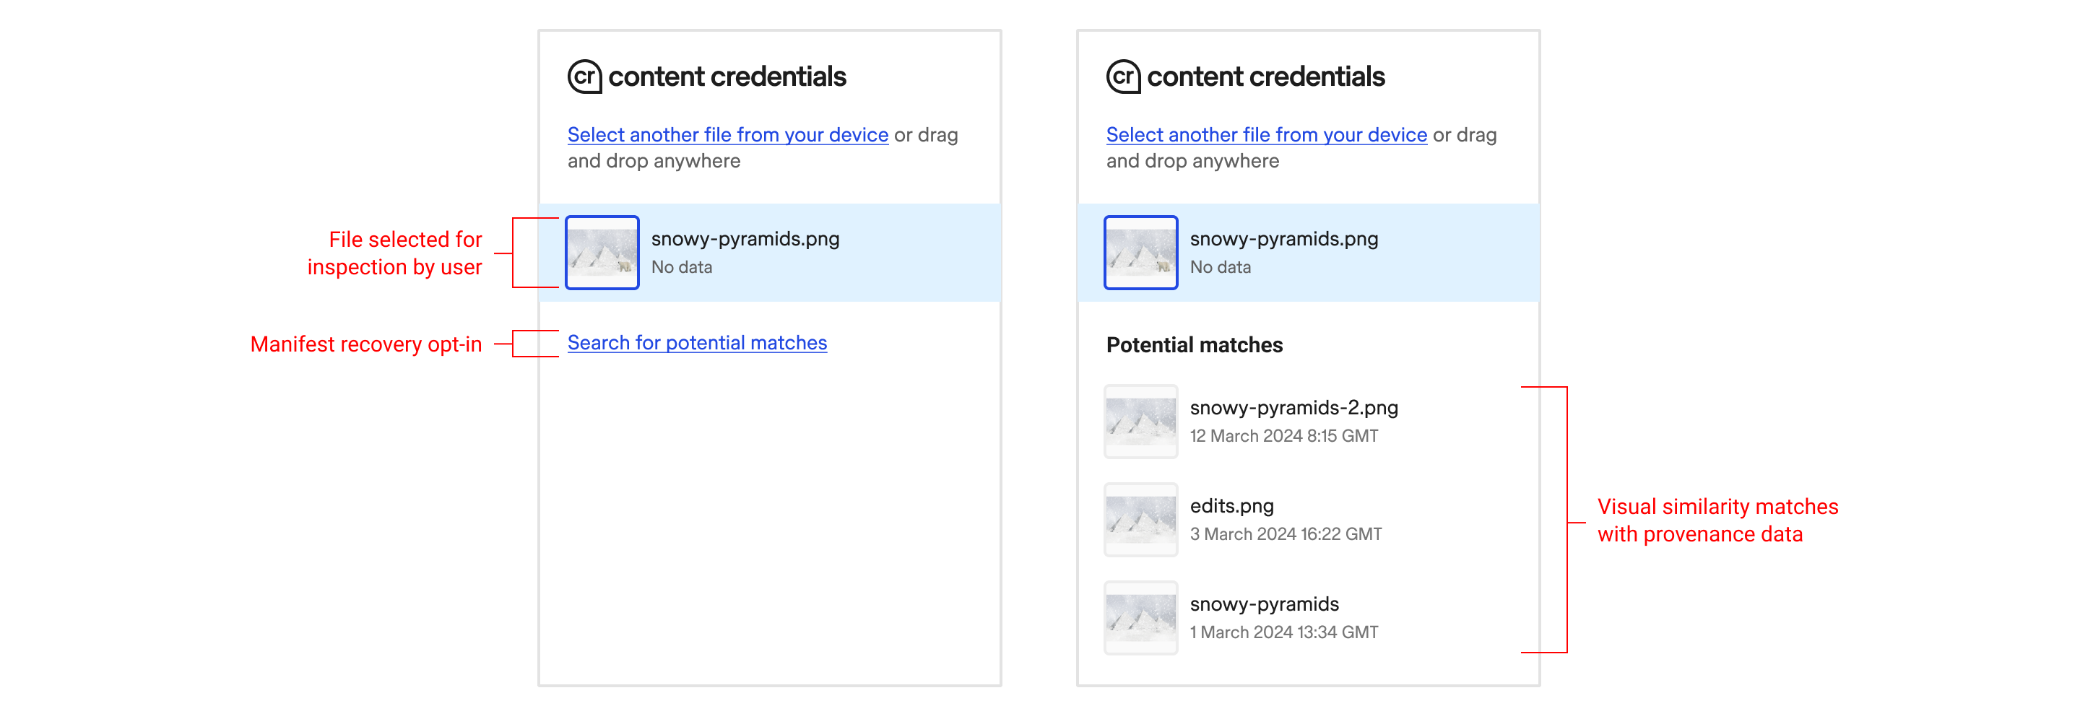Click the snowy-pyramids.png file name in the right panel

tap(1284, 239)
